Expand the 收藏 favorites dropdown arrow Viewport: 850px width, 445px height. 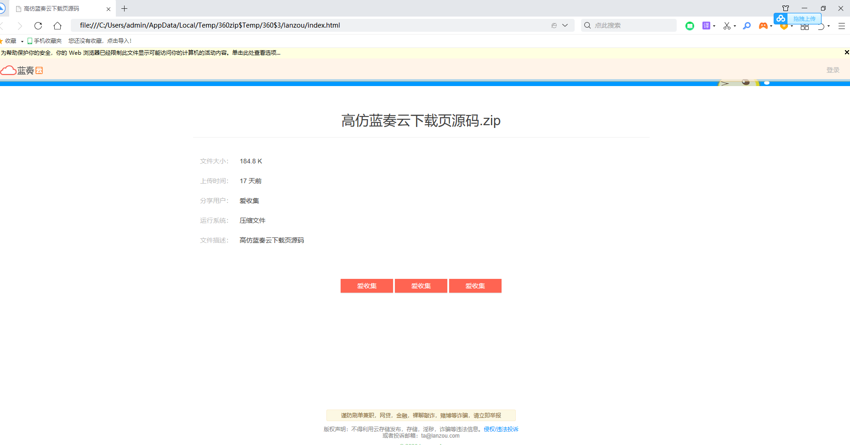tap(22, 41)
